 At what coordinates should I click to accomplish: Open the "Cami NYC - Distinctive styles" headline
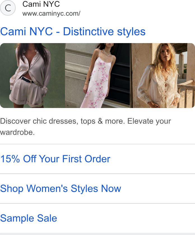pyautogui.click(x=73, y=31)
